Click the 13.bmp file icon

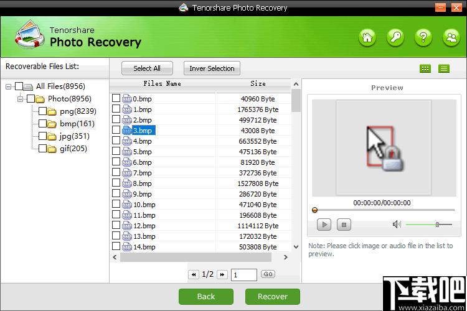point(127,236)
